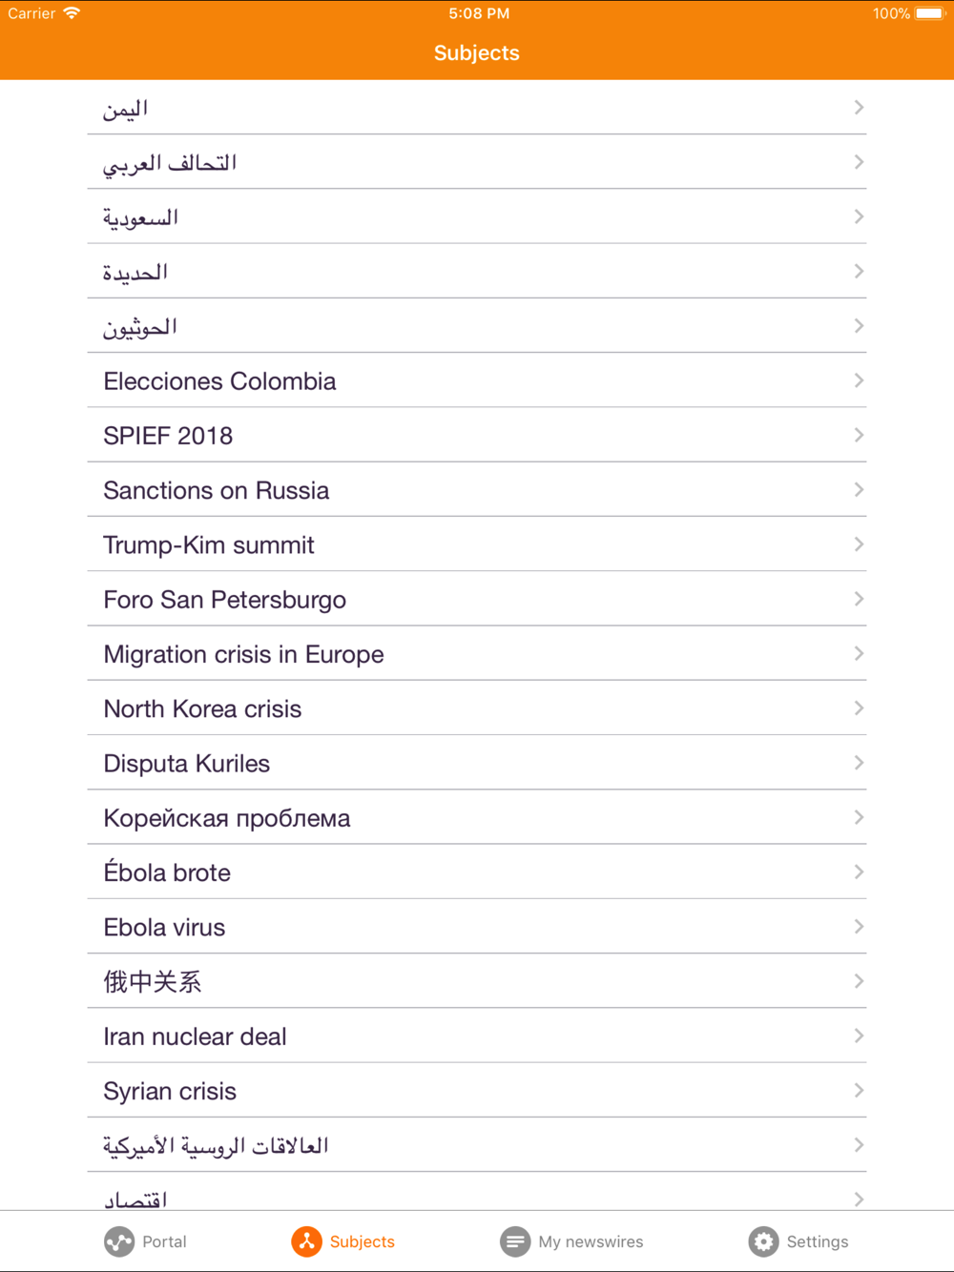
Task: Choose the Корейская проблема subject
Action: pyautogui.click(x=227, y=818)
